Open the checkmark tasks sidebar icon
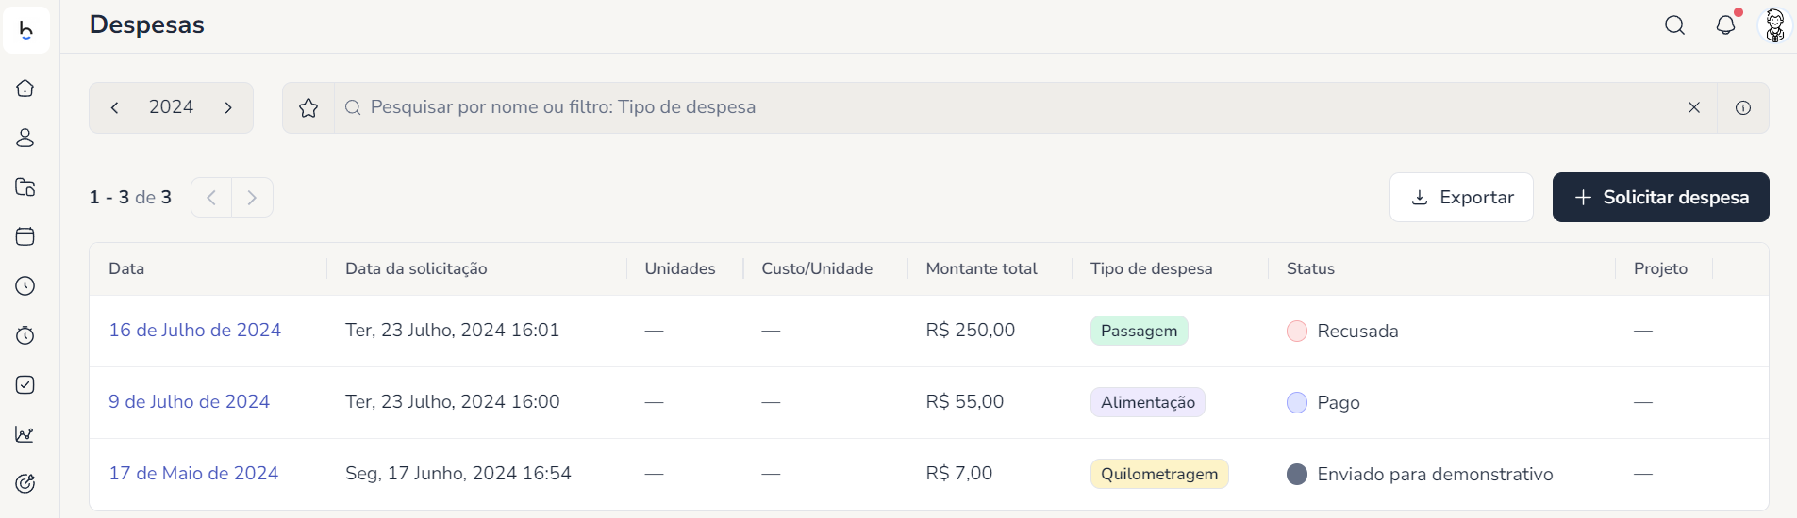Viewport: 1797px width, 518px height. 25,384
